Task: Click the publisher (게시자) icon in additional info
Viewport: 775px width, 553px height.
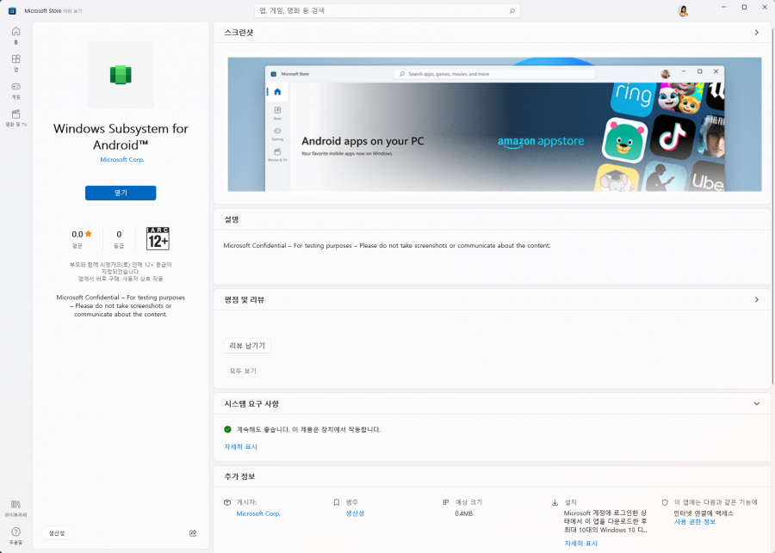Action: (x=227, y=502)
